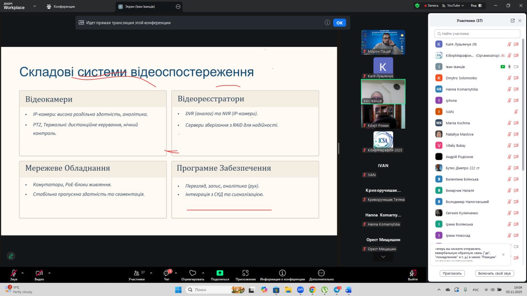527x296 pixels.
Task: Open the Дополнительно more options icon
Action: pyautogui.click(x=322, y=273)
